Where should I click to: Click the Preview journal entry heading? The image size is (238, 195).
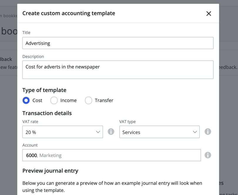tap(50, 171)
